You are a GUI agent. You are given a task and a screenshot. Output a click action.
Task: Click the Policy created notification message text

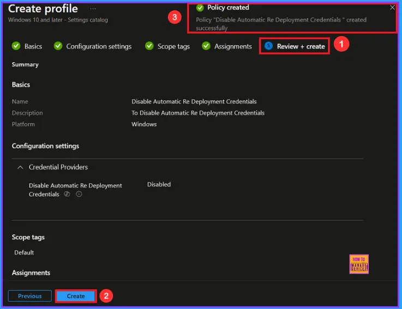[281, 23]
